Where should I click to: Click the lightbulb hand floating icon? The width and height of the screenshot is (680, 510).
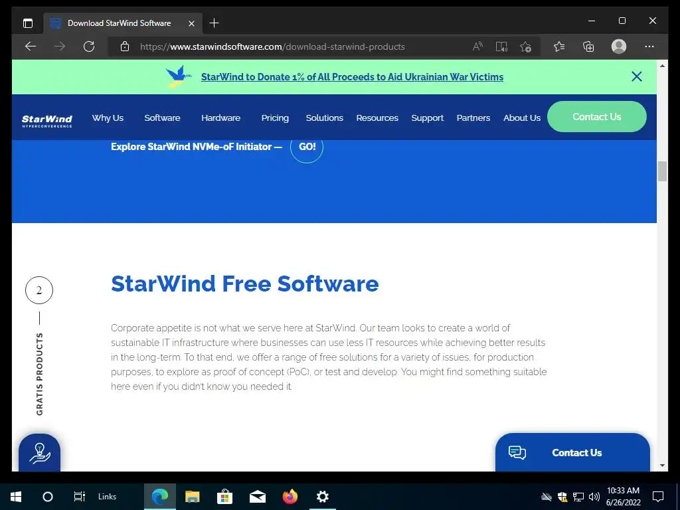tap(39, 453)
